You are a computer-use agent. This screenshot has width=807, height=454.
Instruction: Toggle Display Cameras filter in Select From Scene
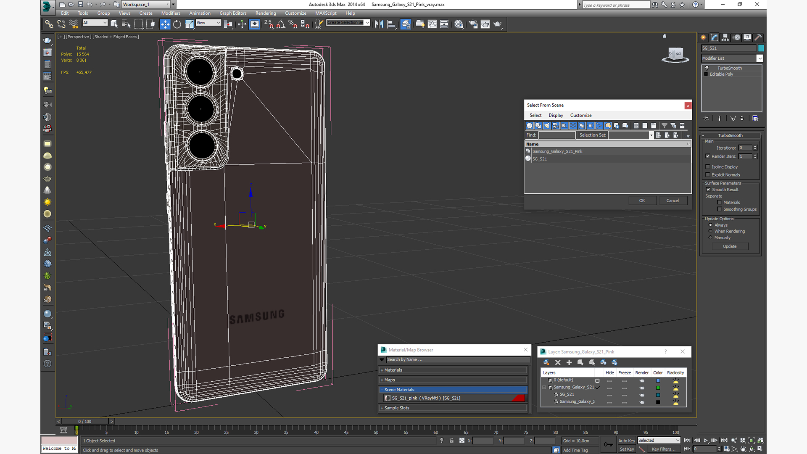pos(556,126)
